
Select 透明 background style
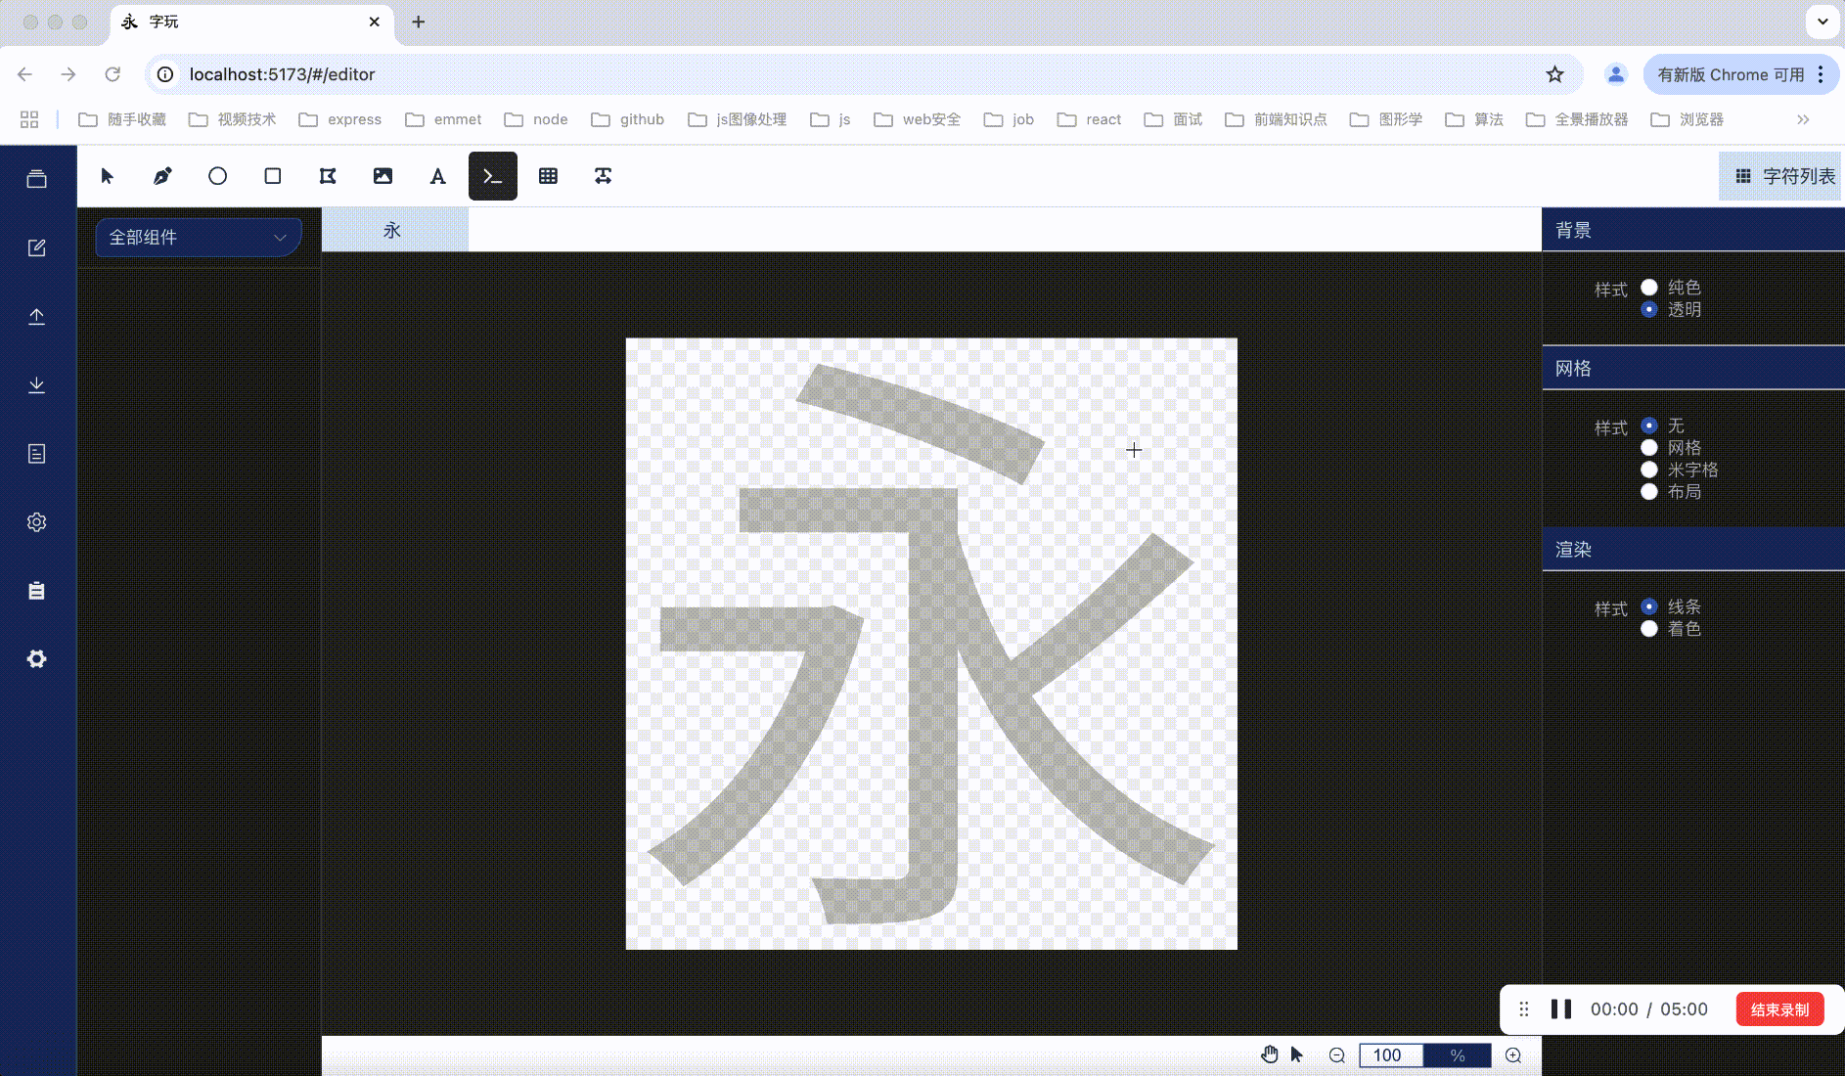point(1649,309)
